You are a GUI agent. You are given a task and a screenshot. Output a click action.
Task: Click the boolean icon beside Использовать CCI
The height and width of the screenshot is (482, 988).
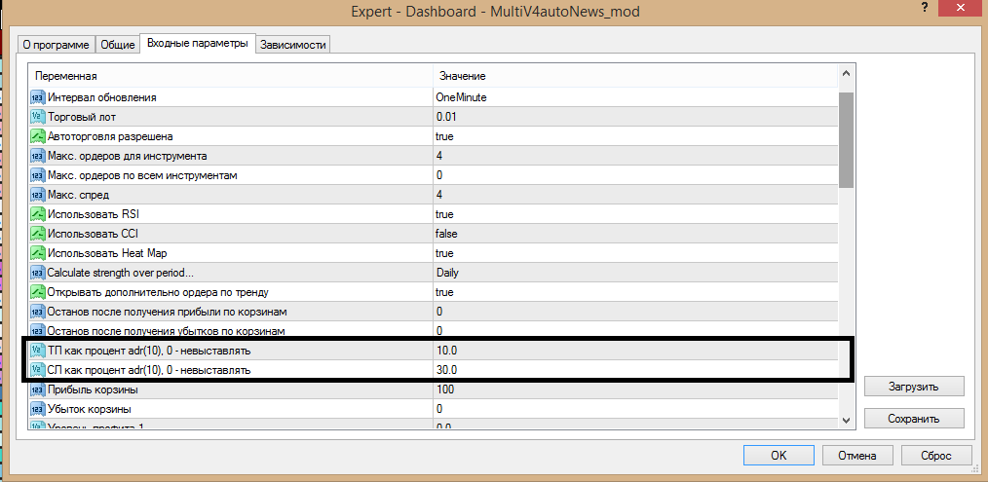38,234
